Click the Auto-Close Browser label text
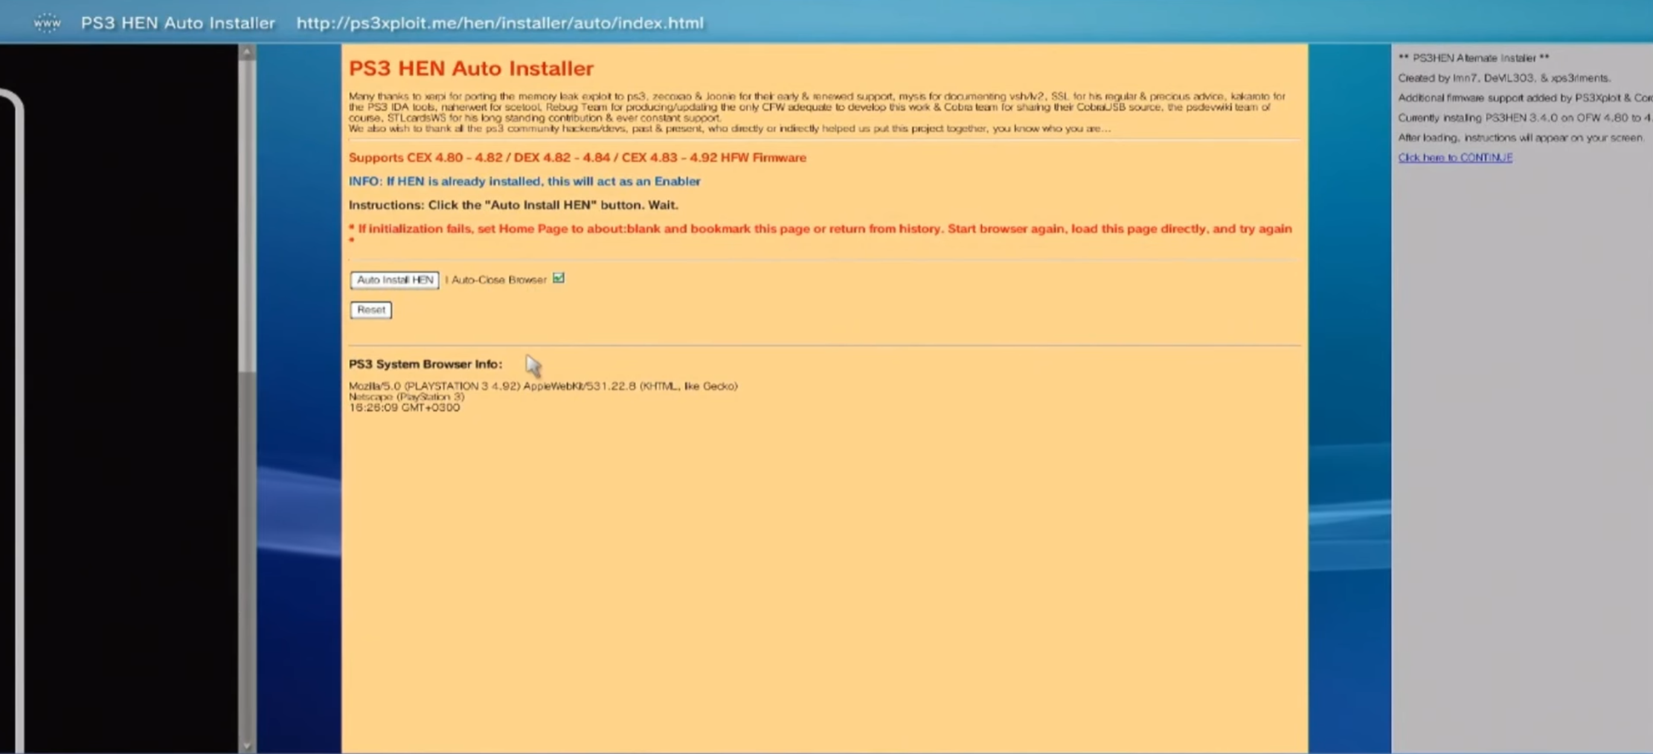Viewport: 1653px width, 754px height. pos(499,280)
